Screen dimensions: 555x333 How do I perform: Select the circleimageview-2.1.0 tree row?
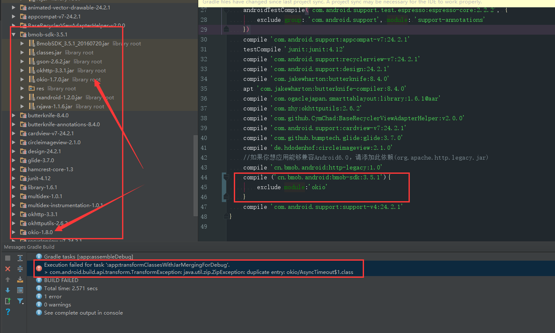[97, 143]
